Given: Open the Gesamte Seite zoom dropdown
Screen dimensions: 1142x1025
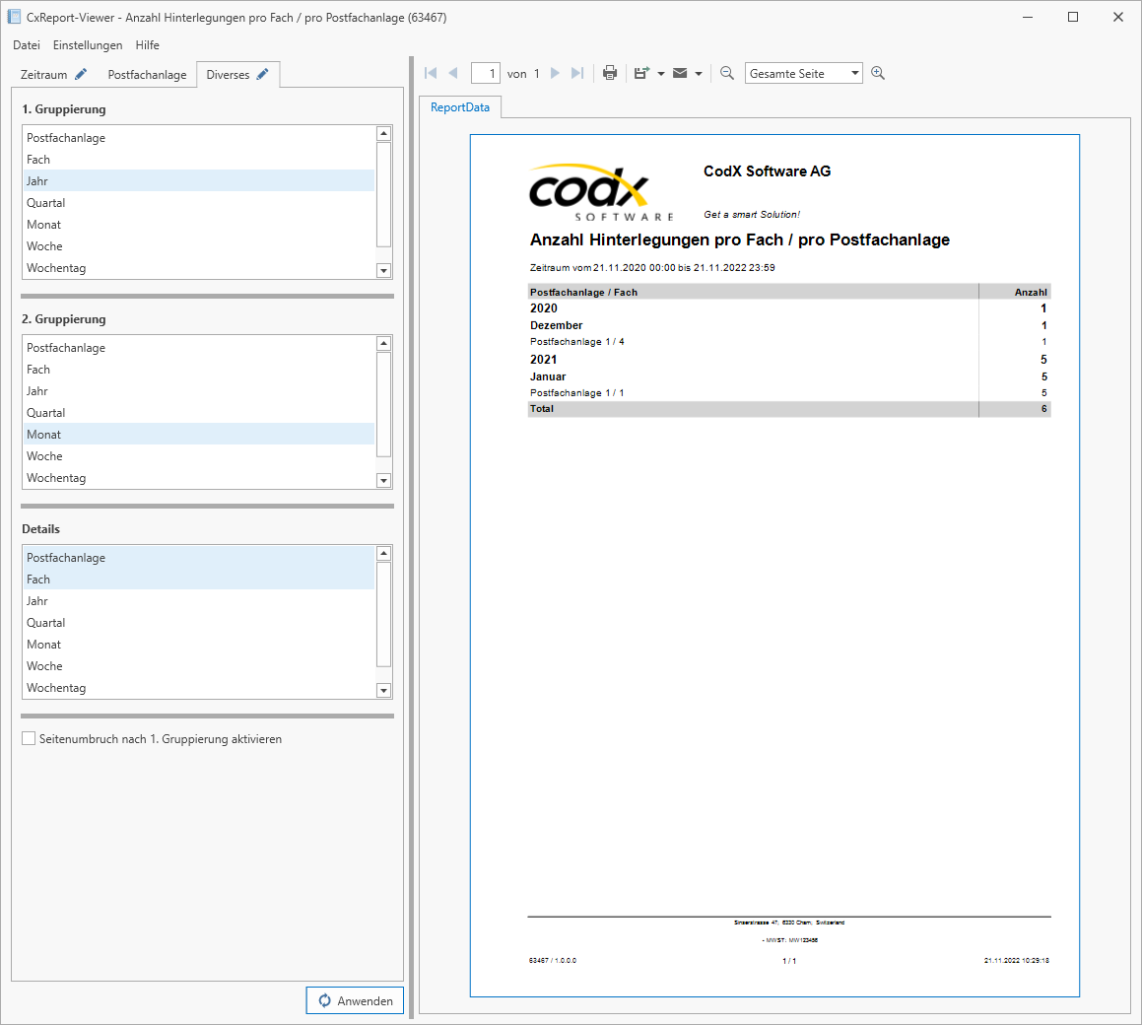Looking at the screenshot, I should coord(803,73).
